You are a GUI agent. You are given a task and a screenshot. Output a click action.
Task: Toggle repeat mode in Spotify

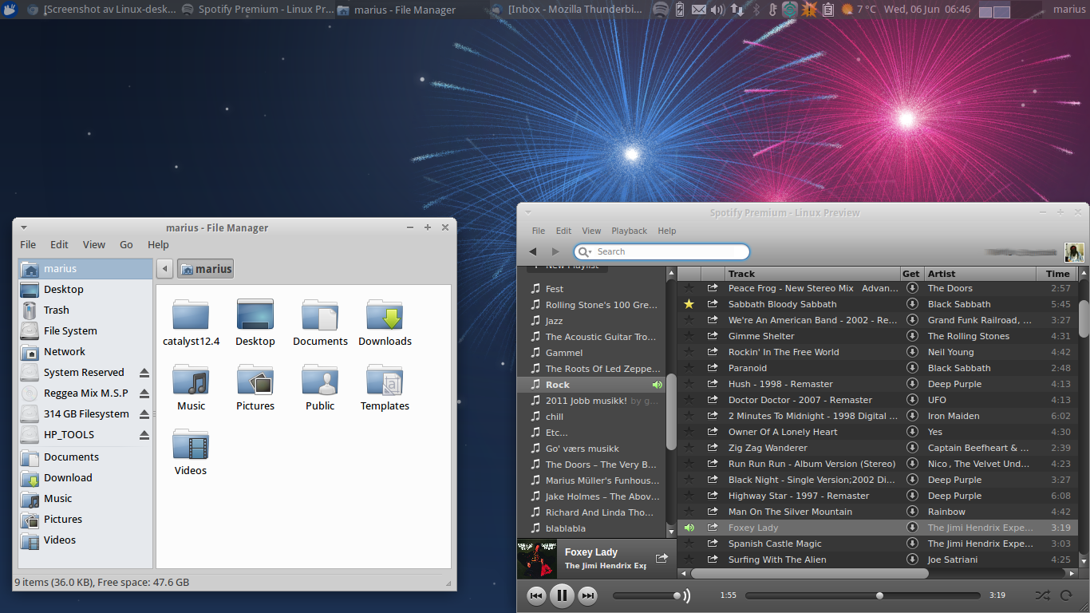(x=1065, y=595)
